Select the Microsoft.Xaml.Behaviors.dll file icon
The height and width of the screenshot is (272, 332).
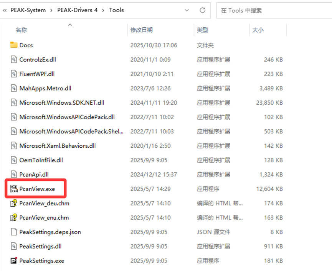click(14, 146)
